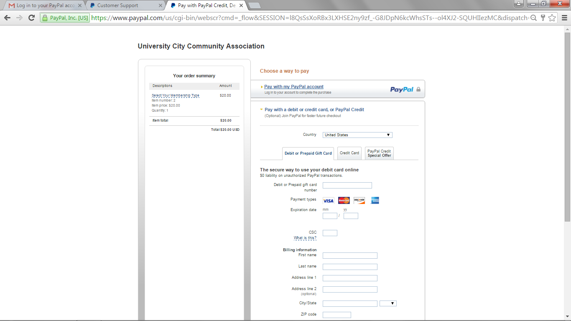
Task: Click the Item total row label
Action: [161, 120]
